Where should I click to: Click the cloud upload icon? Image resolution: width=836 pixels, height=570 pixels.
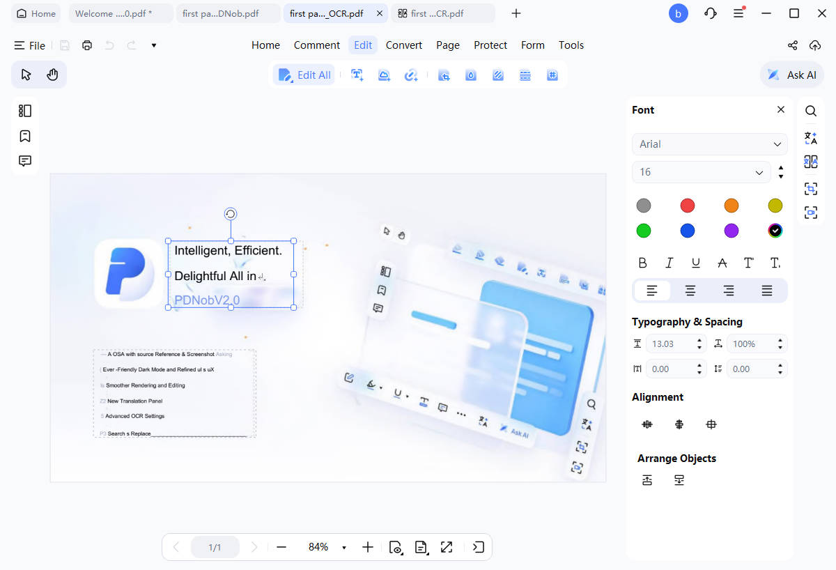[815, 45]
